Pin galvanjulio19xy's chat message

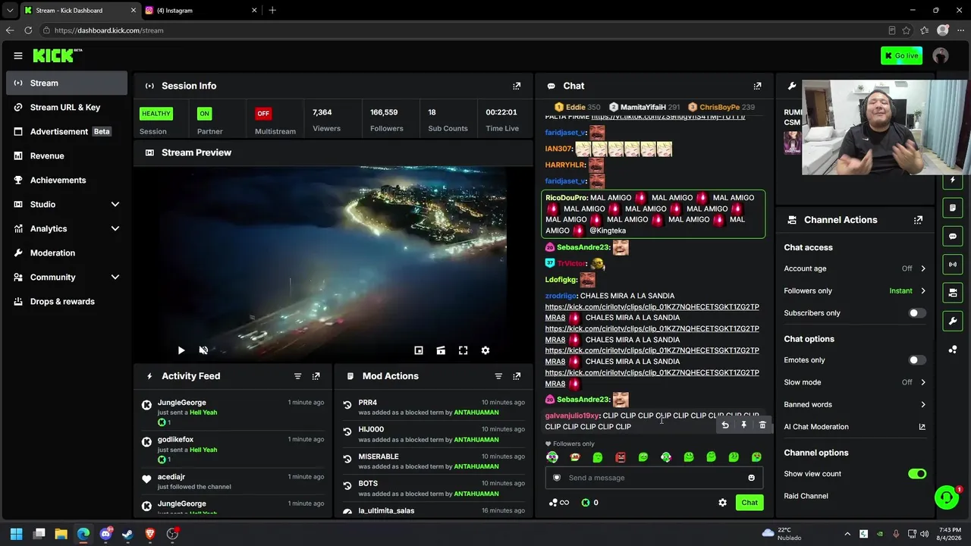click(743, 425)
